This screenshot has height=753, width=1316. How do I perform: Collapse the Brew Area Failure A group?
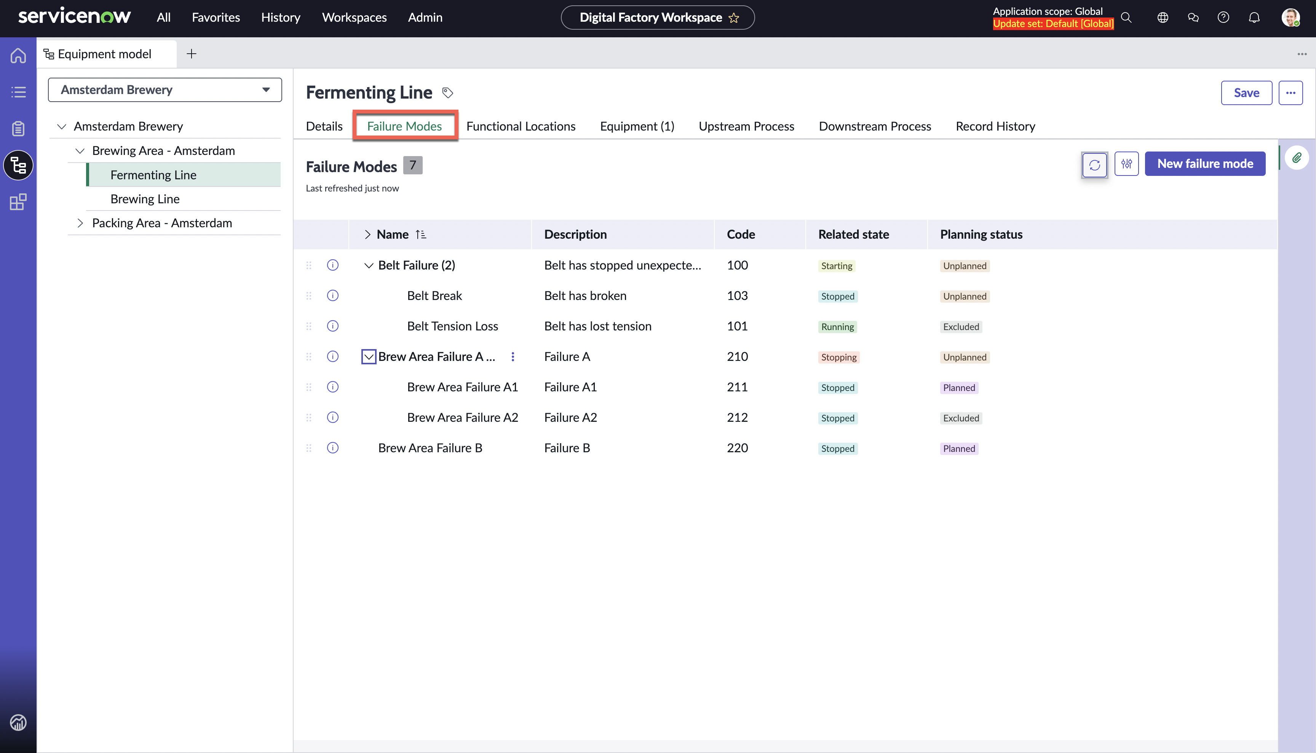(368, 357)
